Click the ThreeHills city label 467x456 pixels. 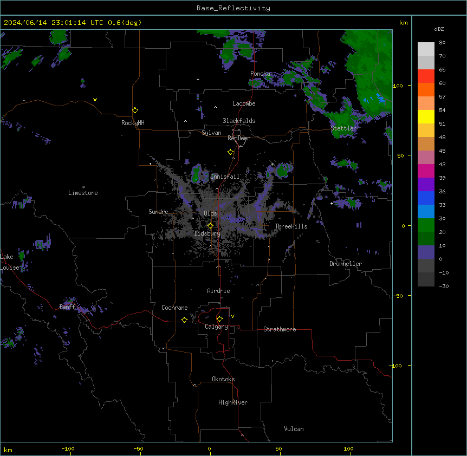tap(291, 226)
